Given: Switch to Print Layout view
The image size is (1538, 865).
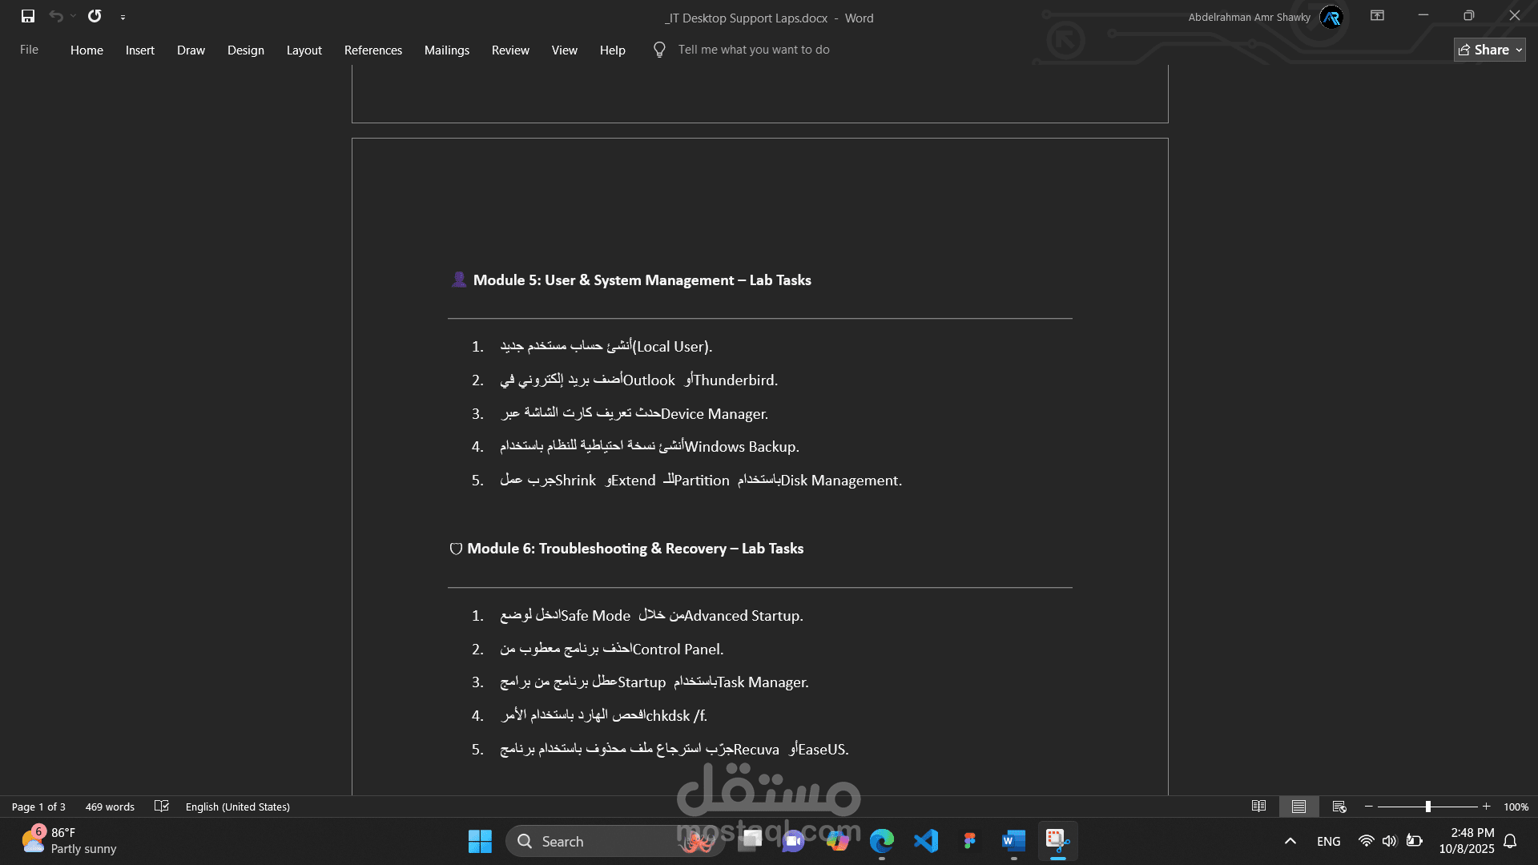Looking at the screenshot, I should click(1298, 807).
